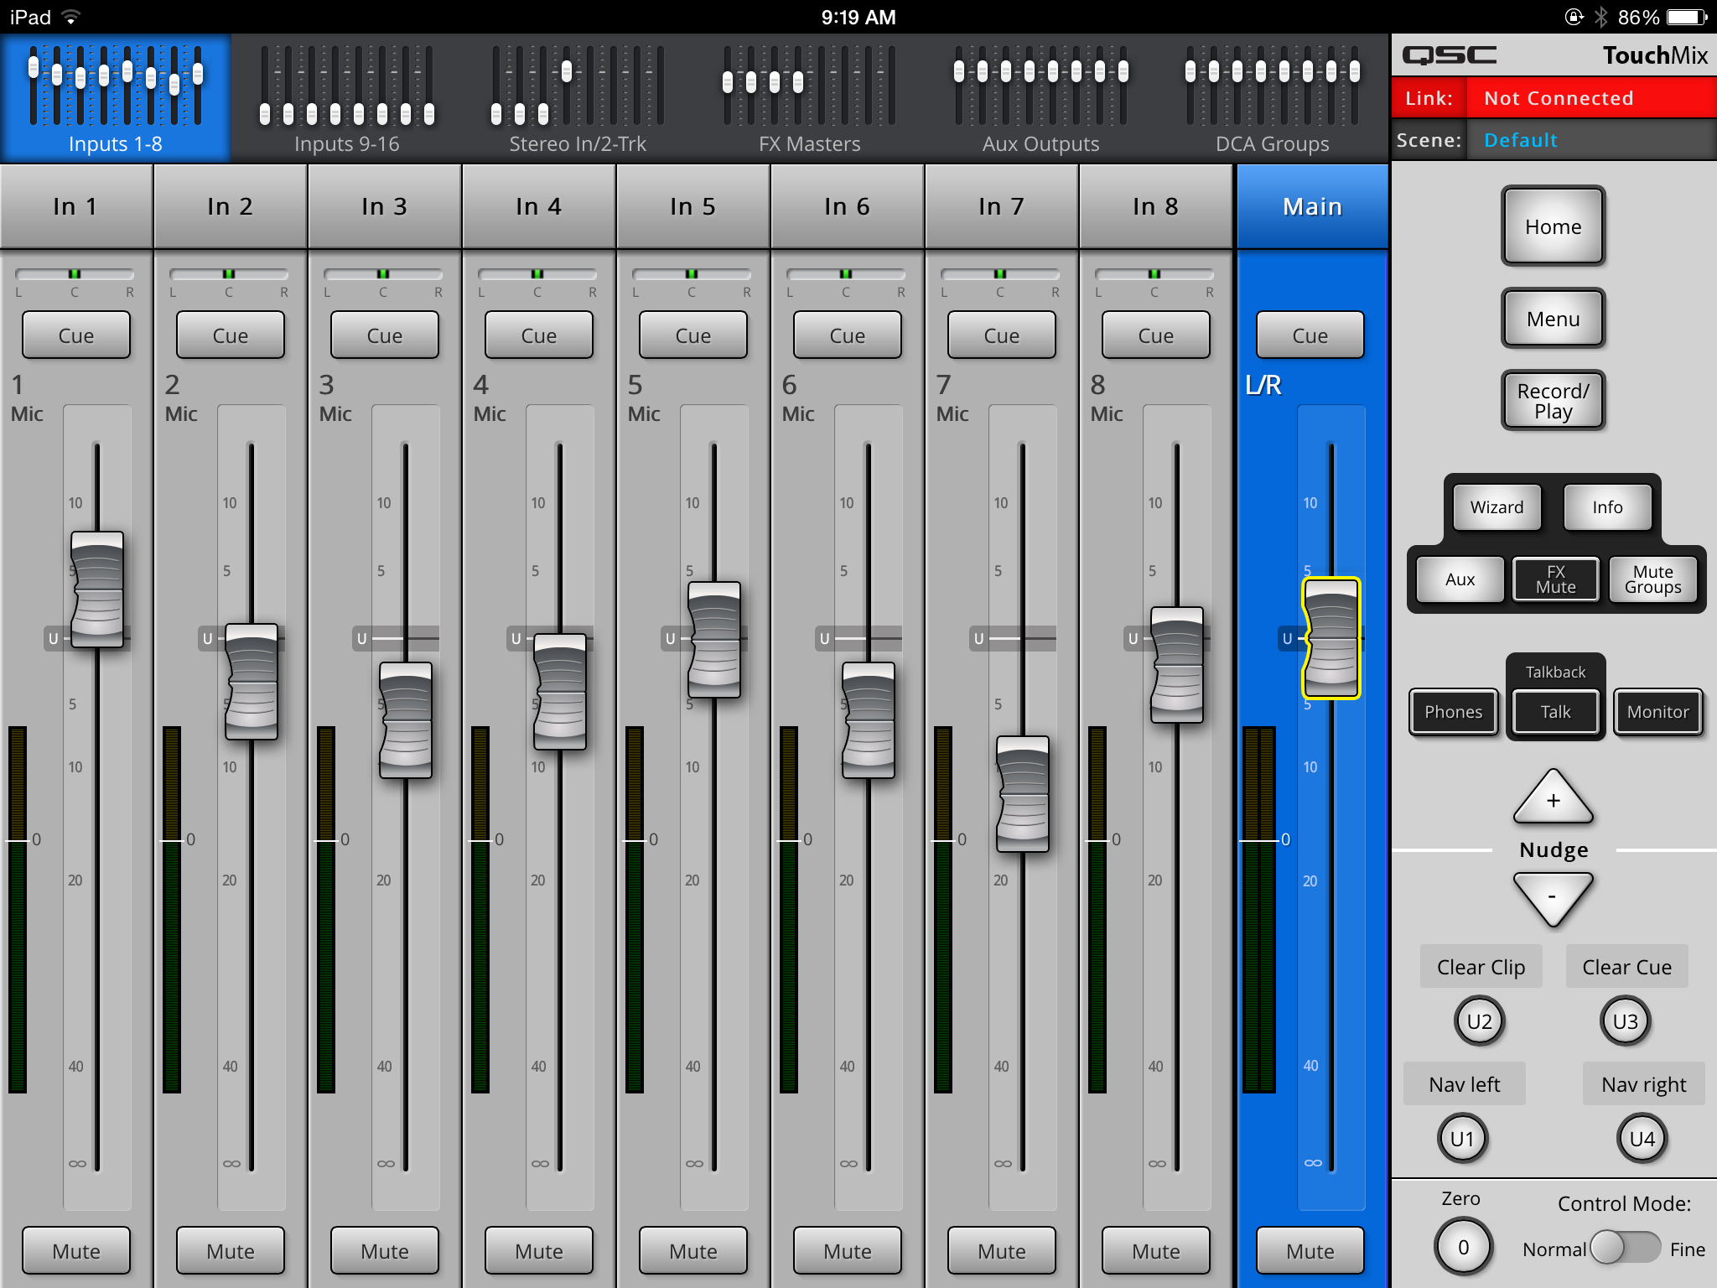The height and width of the screenshot is (1288, 1717).
Task: Tap the Nudge plus arrow
Action: 1554,798
